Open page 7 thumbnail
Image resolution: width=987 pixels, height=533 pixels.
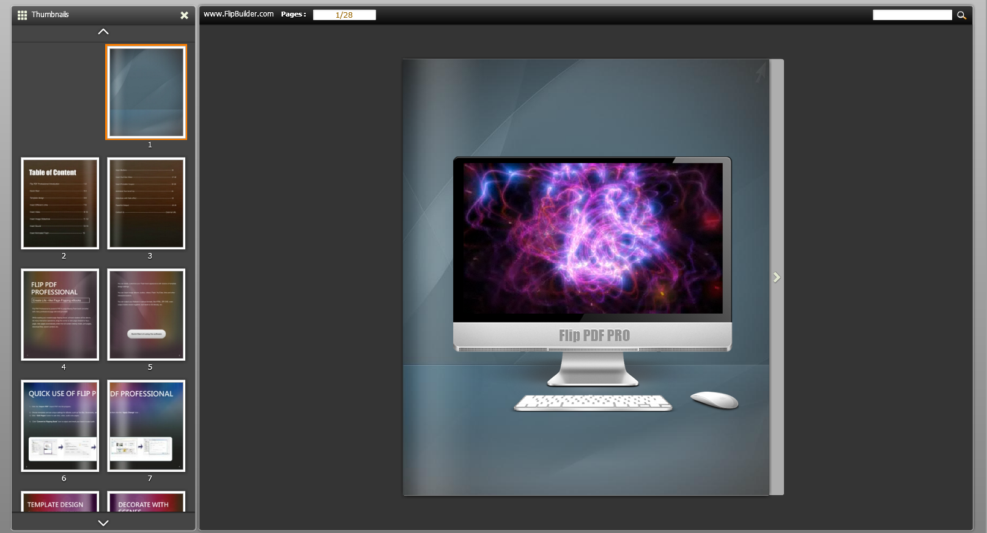tap(146, 426)
